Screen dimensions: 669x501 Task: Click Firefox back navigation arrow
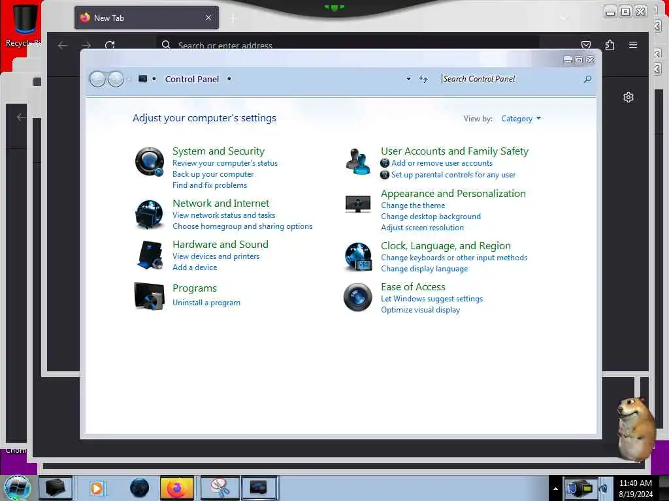63,45
